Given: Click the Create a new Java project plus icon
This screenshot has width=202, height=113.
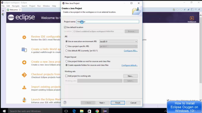Looking at the screenshot, I should tap(24, 62).
